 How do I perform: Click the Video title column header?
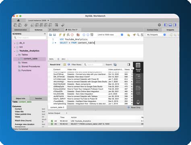click(72, 70)
